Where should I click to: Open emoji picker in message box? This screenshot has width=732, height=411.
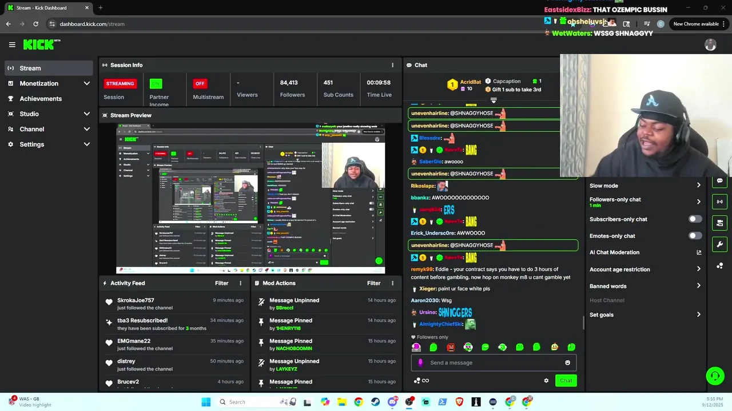pyautogui.click(x=567, y=362)
